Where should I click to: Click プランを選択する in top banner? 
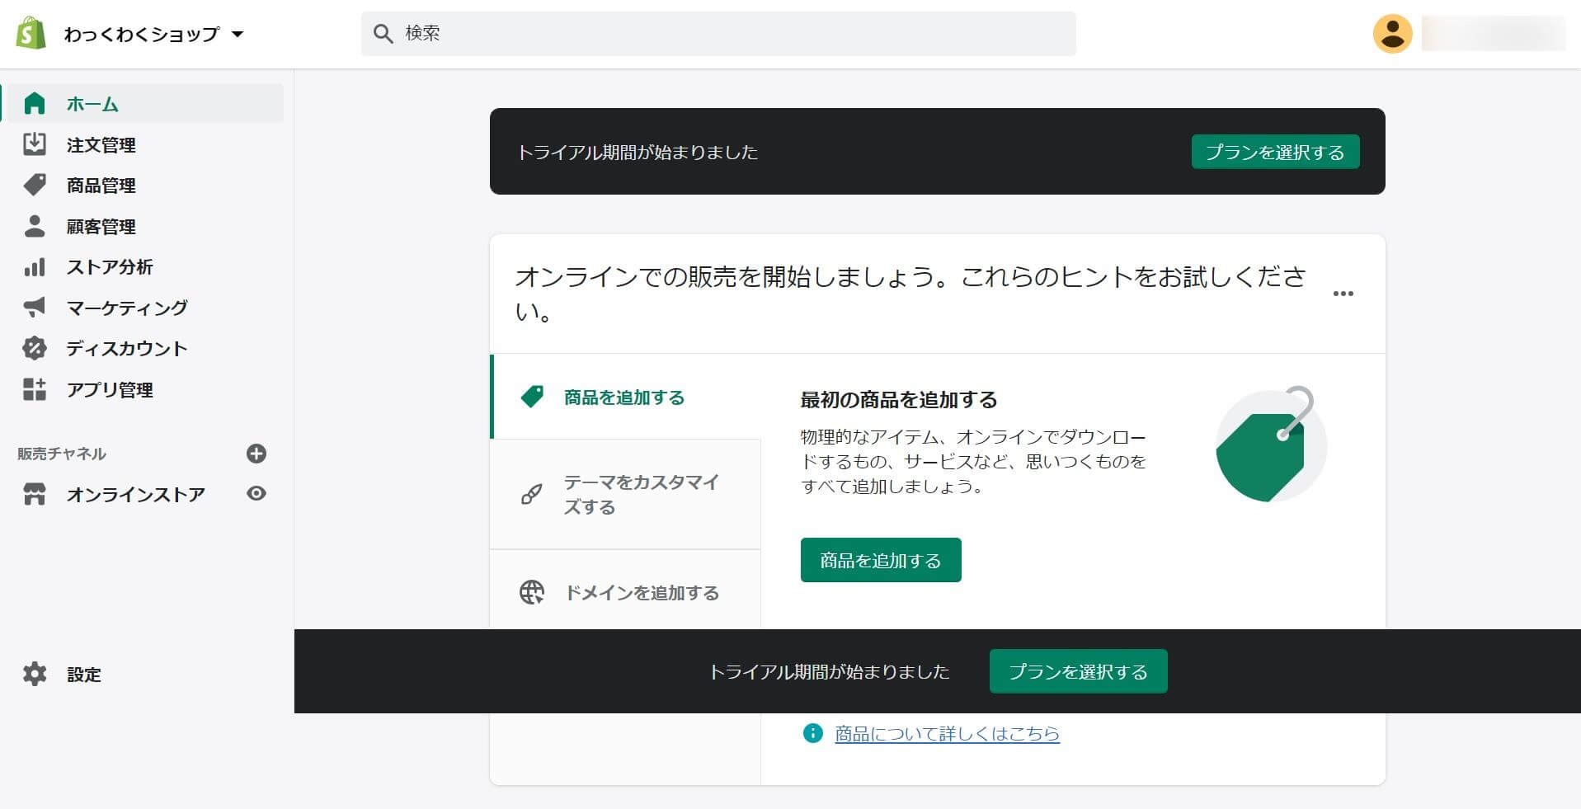pyautogui.click(x=1275, y=152)
